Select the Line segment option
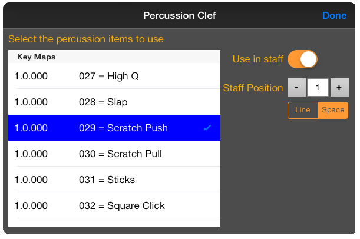The height and width of the screenshot is (239, 360). pos(303,110)
